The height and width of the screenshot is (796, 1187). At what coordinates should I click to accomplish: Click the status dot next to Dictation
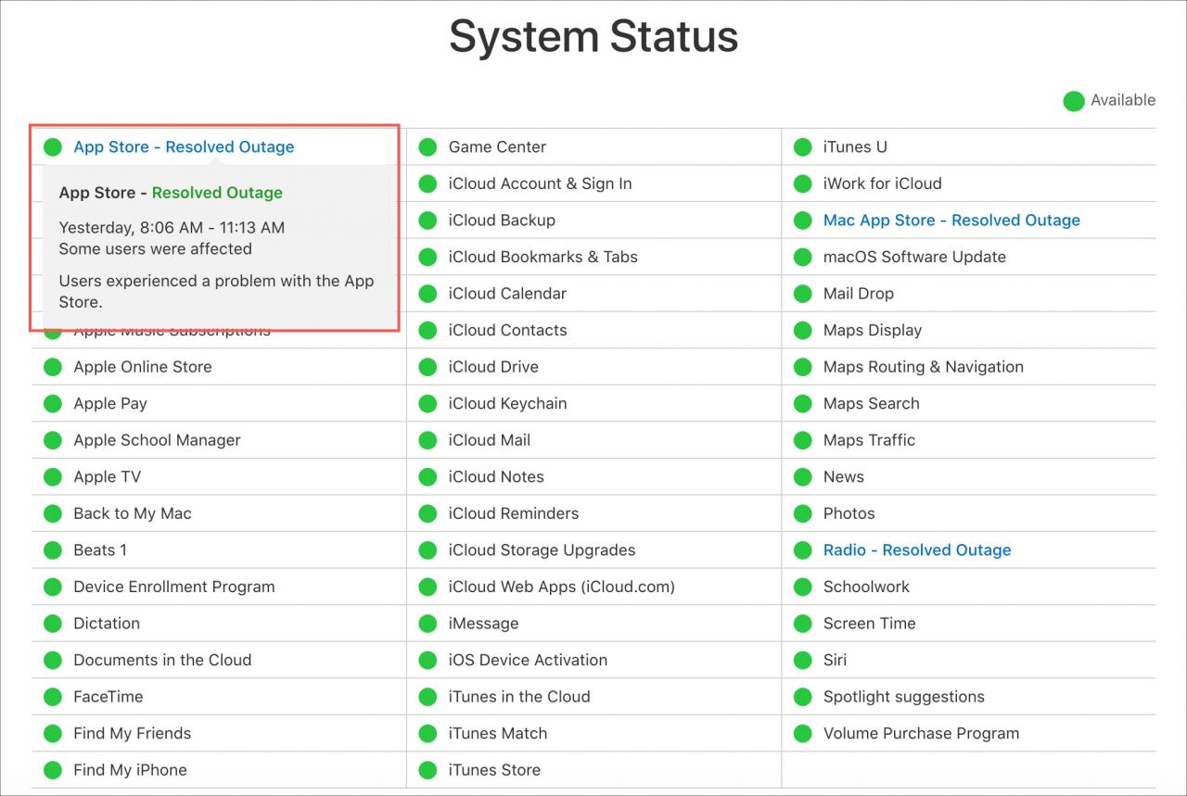[53, 624]
